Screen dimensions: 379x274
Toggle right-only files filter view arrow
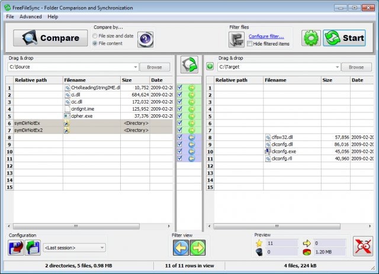point(197,247)
